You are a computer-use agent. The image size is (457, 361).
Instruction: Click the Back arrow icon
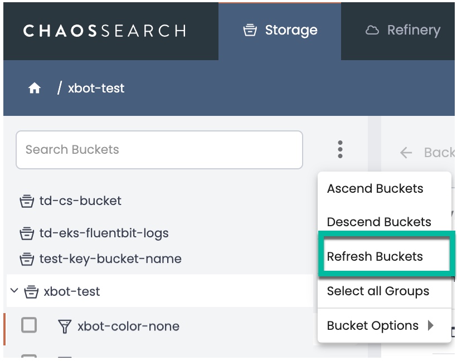point(406,153)
